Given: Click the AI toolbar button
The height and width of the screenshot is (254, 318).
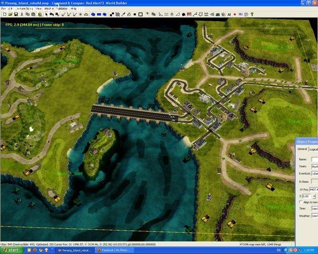Looking at the screenshot, I should [229, 14].
